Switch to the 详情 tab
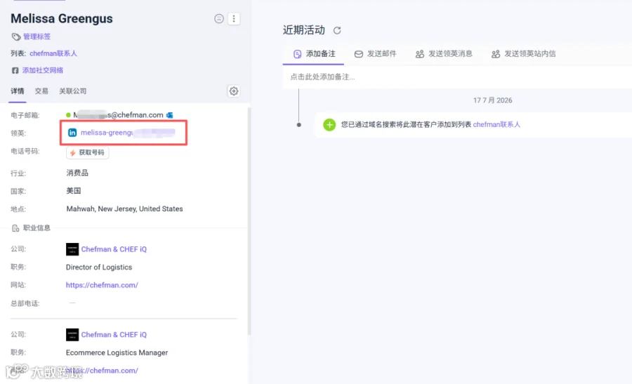Image resolution: width=632 pixels, height=384 pixels. [x=18, y=91]
